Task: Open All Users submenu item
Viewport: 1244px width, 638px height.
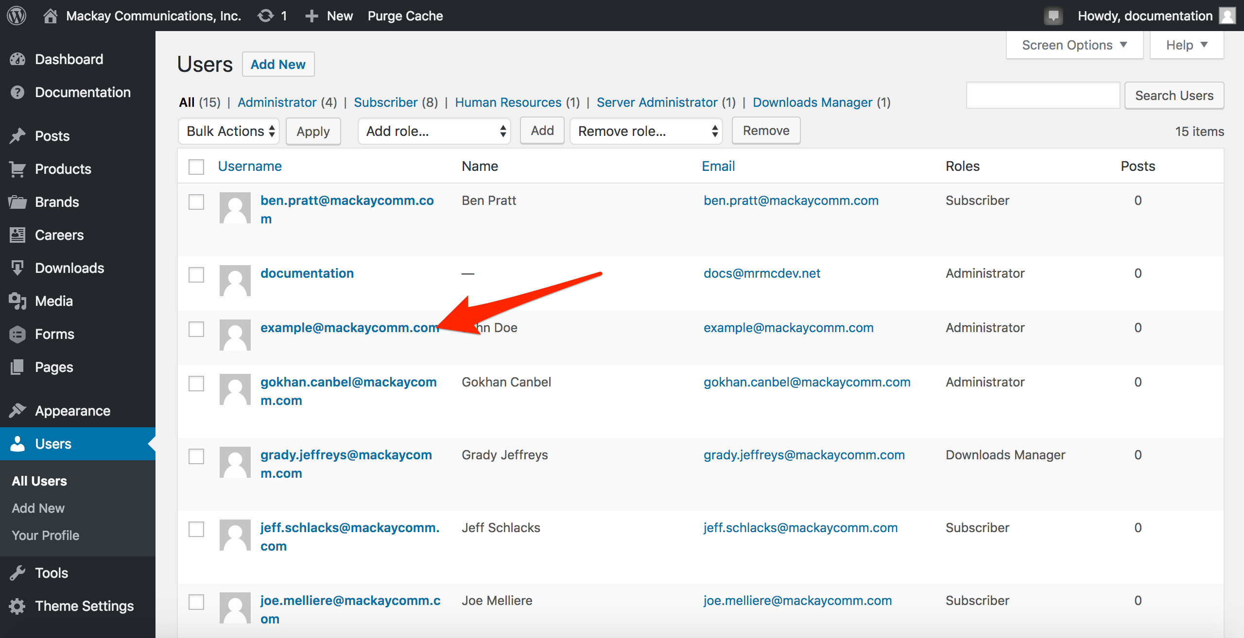Action: pyautogui.click(x=39, y=481)
